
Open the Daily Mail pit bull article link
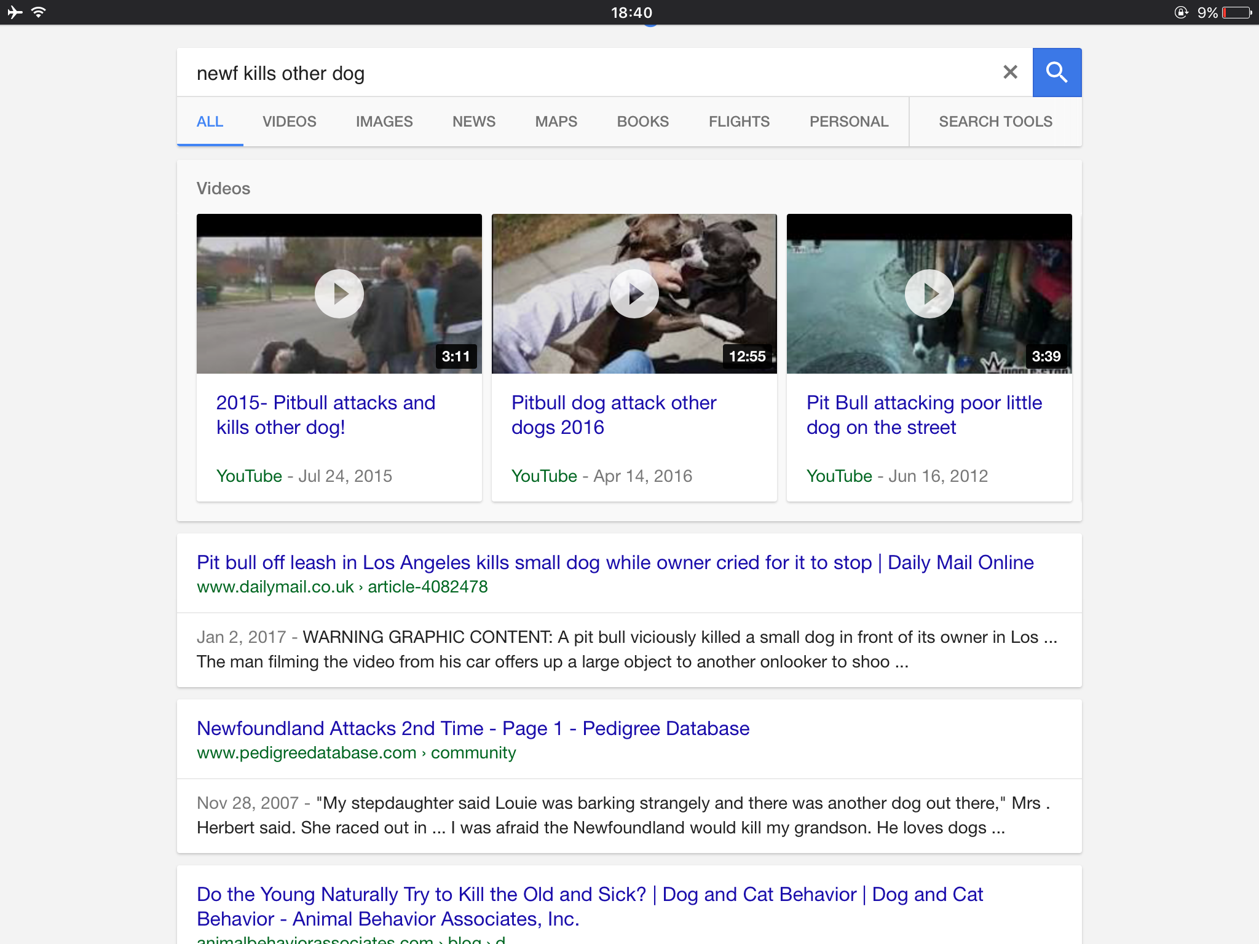click(615, 562)
